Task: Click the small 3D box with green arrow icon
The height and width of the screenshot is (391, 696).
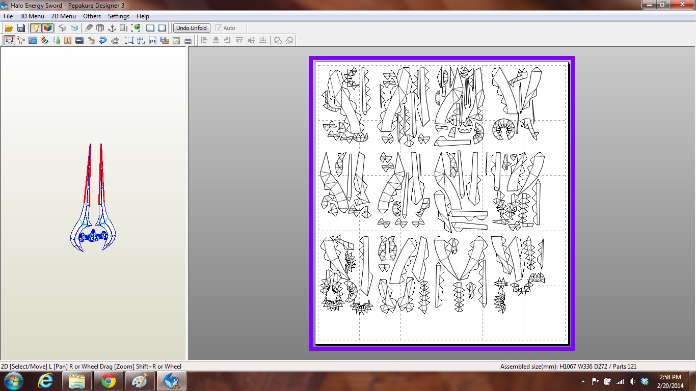Action: 92,40
